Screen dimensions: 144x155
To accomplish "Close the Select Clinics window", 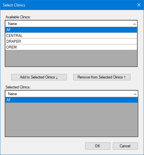I will point(139,5).
